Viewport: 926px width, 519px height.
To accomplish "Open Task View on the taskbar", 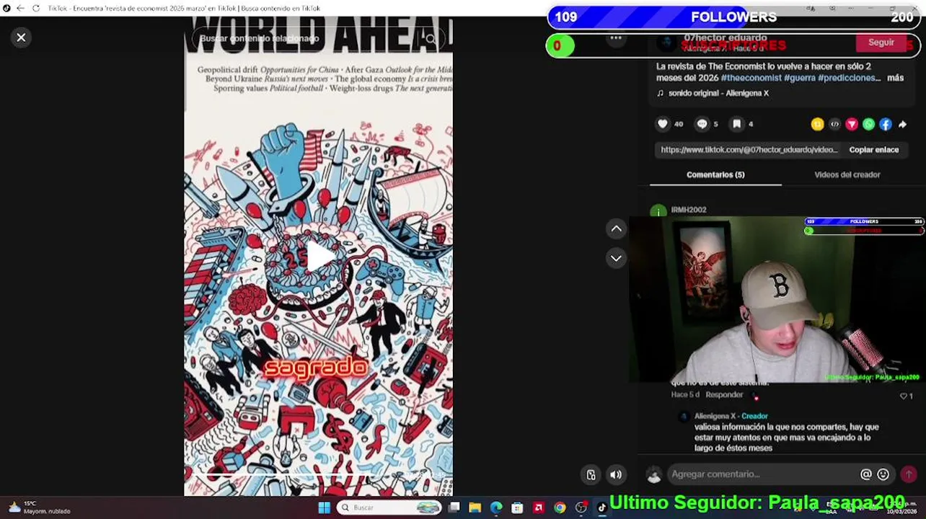I will (454, 507).
